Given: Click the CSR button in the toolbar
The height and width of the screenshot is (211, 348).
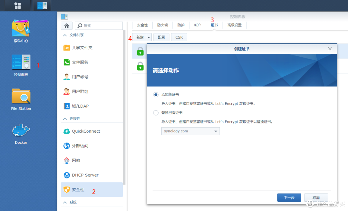Looking at the screenshot, I should (179, 37).
